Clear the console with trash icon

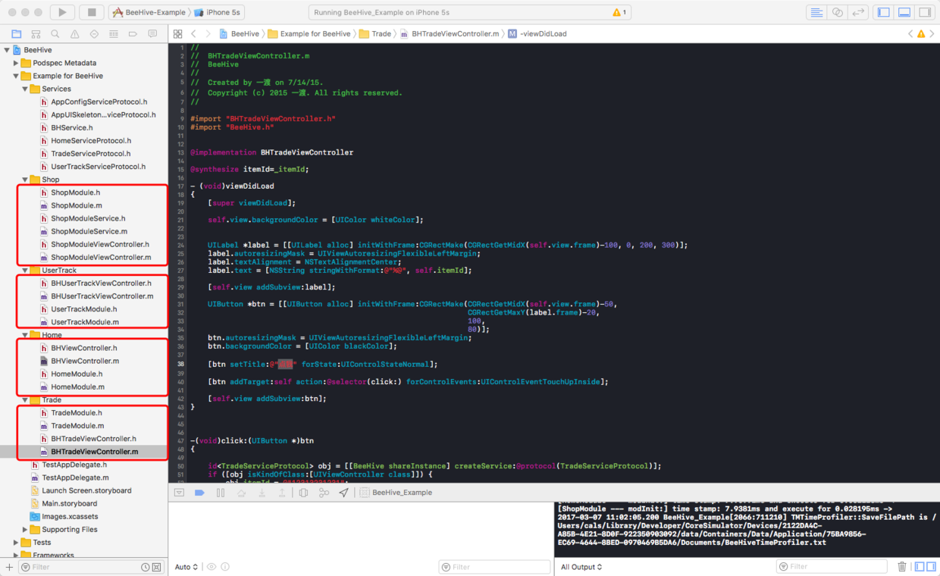point(902,567)
